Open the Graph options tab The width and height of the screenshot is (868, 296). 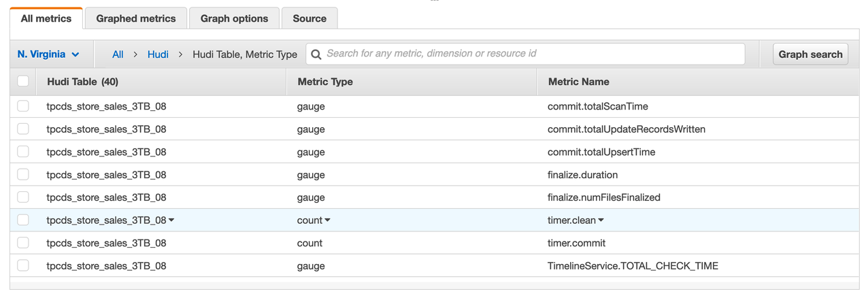(234, 18)
